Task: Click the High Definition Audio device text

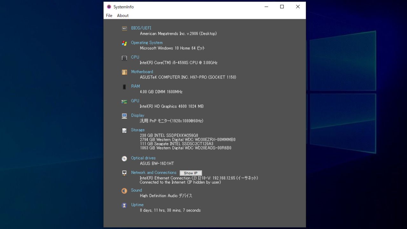Action: pyautogui.click(x=166, y=196)
